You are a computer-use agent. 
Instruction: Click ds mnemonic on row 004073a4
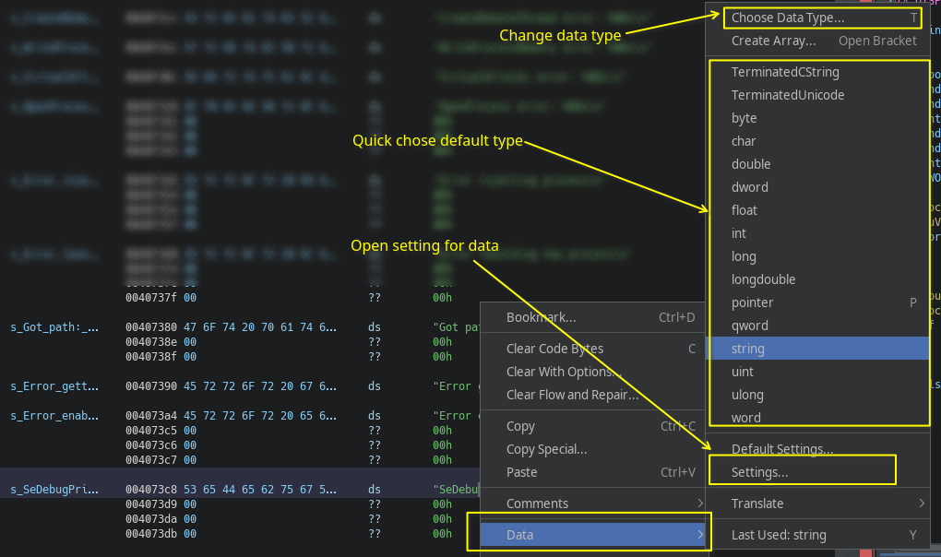point(375,416)
